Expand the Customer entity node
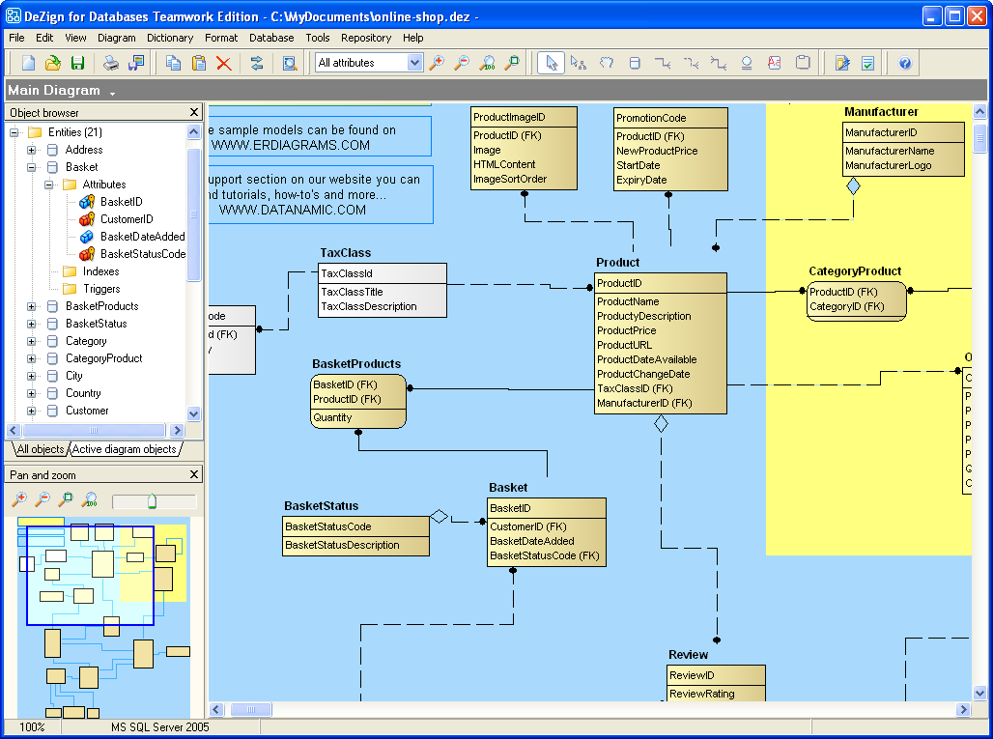The height and width of the screenshot is (739, 993). click(x=31, y=411)
